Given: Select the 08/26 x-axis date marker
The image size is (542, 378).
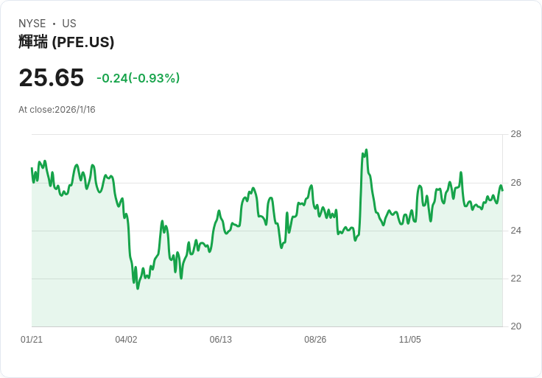Looking at the screenshot, I should (315, 340).
